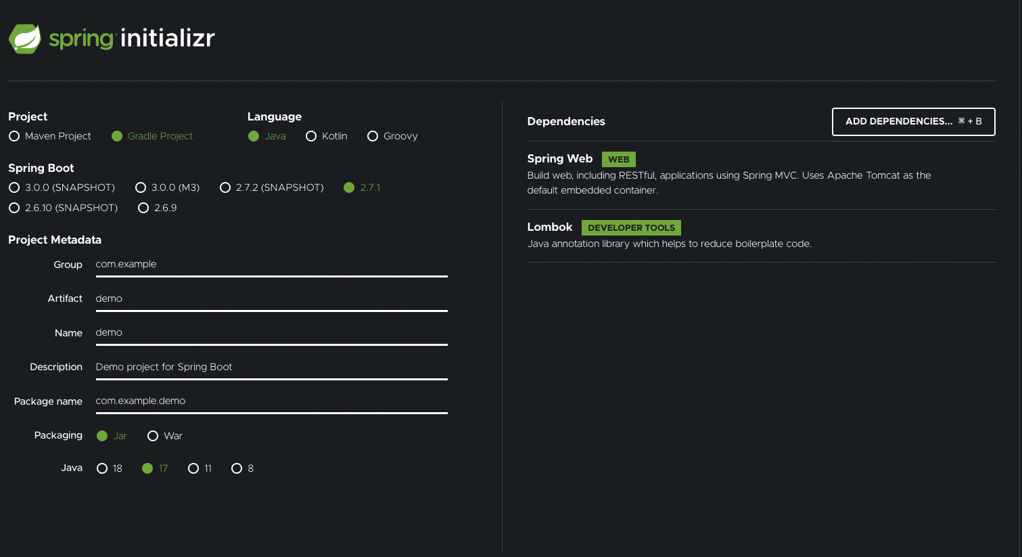The width and height of the screenshot is (1022, 557).
Task: Set packaging to Jar
Action: (x=112, y=436)
